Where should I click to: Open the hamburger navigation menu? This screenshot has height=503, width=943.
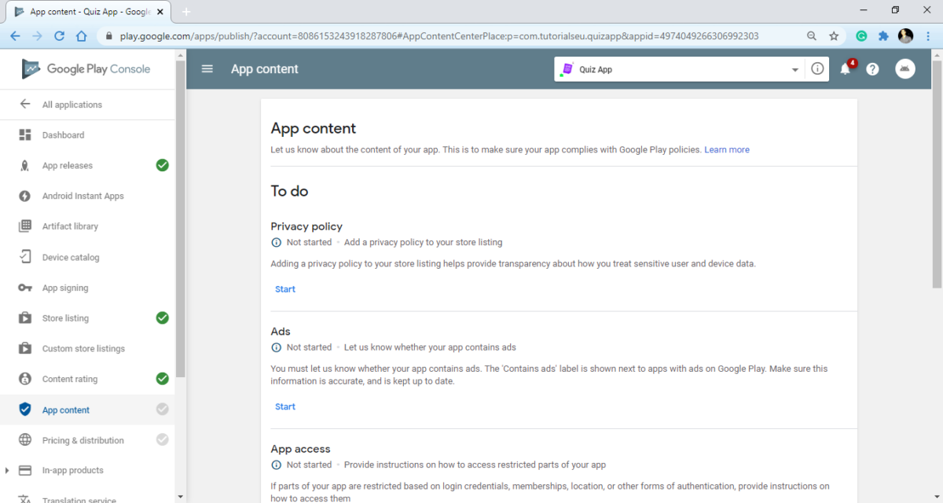tap(207, 69)
